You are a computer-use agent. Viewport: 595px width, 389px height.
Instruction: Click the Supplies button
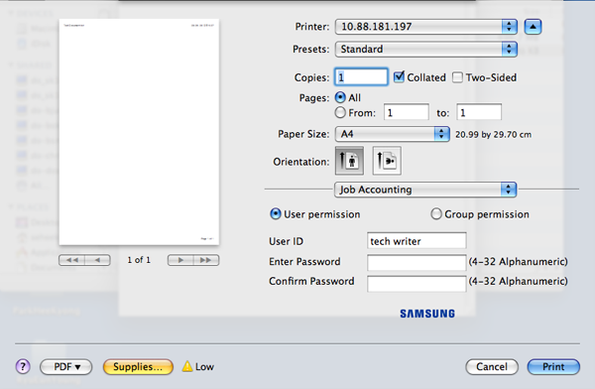pyautogui.click(x=138, y=366)
